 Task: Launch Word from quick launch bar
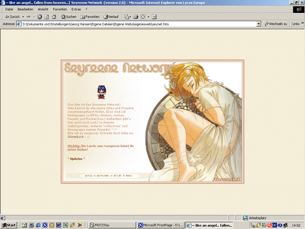[59, 225]
